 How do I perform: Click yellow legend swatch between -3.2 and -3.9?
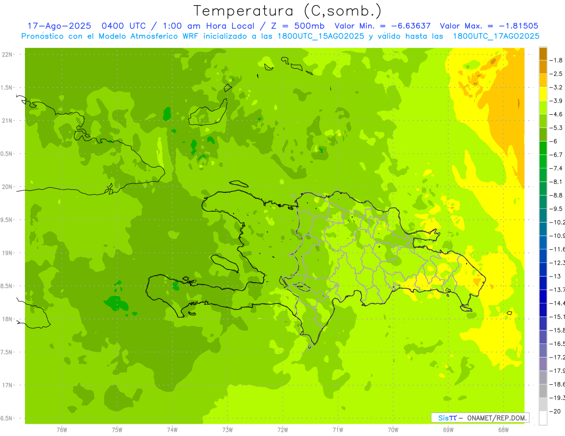coord(543,94)
